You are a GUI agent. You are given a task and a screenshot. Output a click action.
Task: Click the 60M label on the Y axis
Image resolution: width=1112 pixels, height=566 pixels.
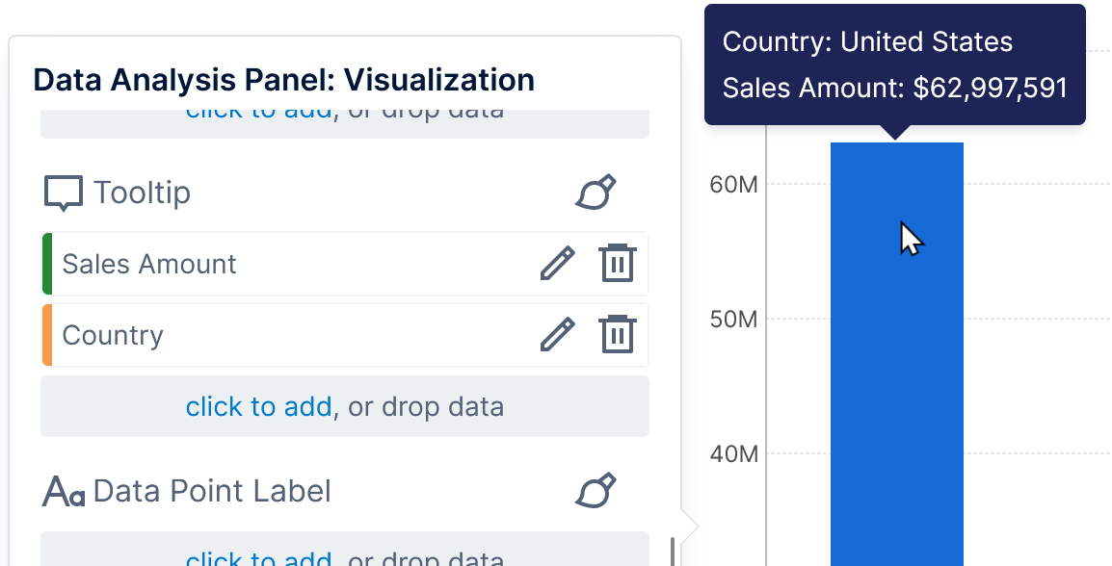(x=733, y=183)
